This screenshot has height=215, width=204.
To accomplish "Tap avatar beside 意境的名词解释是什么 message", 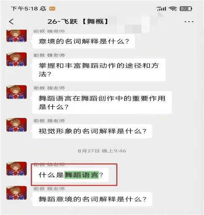I will (x=16, y=36).
